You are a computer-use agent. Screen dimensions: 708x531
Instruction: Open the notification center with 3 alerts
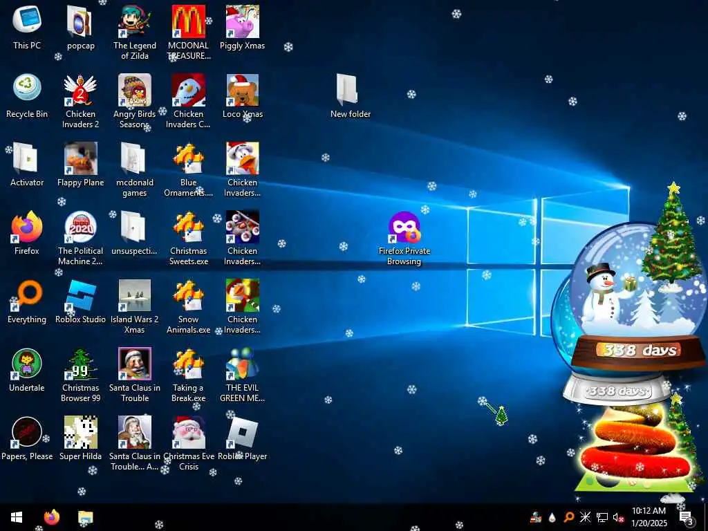[687, 517]
